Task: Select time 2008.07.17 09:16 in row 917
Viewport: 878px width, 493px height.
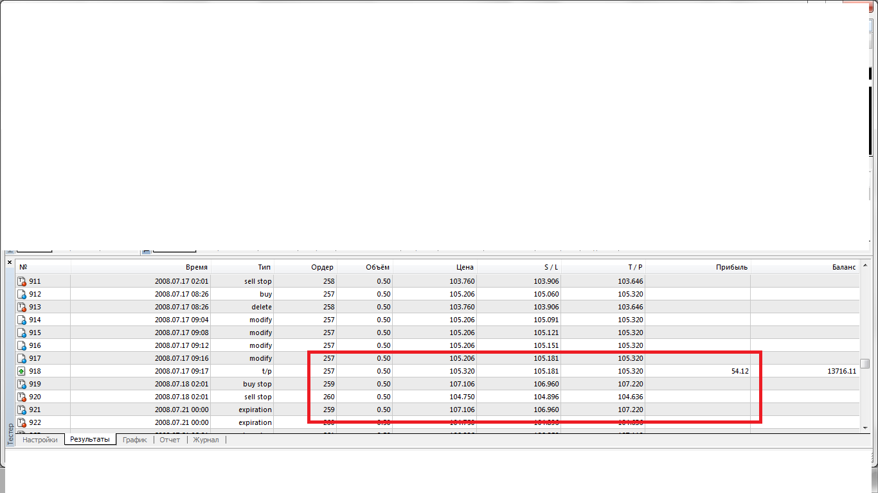Action: [181, 358]
